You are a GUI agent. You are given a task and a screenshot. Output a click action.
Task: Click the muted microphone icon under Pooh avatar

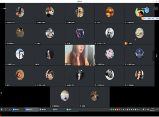[96, 23]
